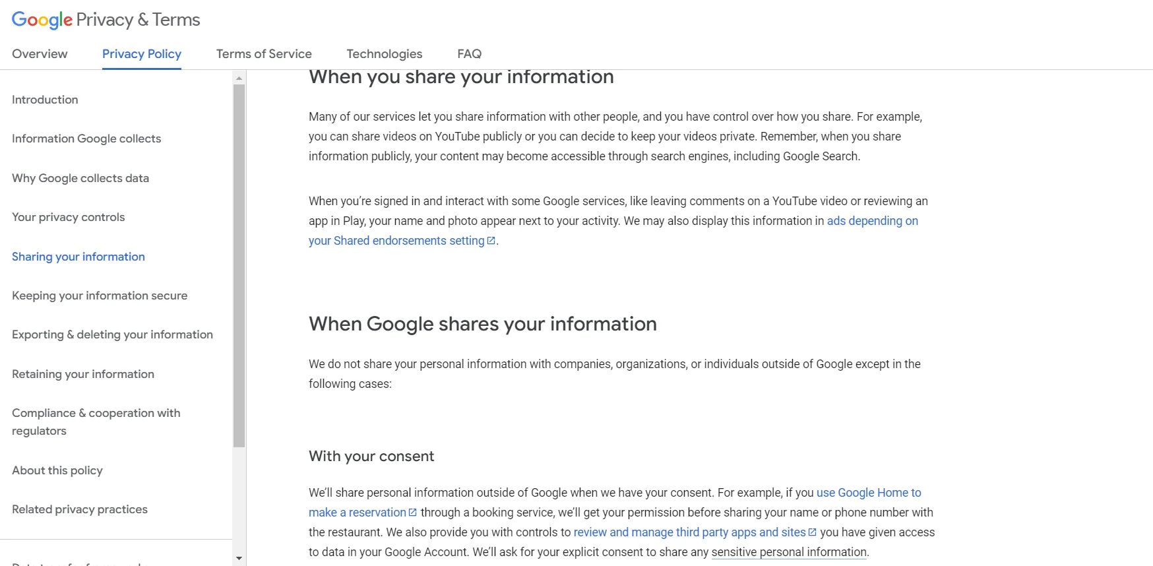Select Information Google collects in sidebar
This screenshot has height=566, width=1153.
(x=86, y=139)
